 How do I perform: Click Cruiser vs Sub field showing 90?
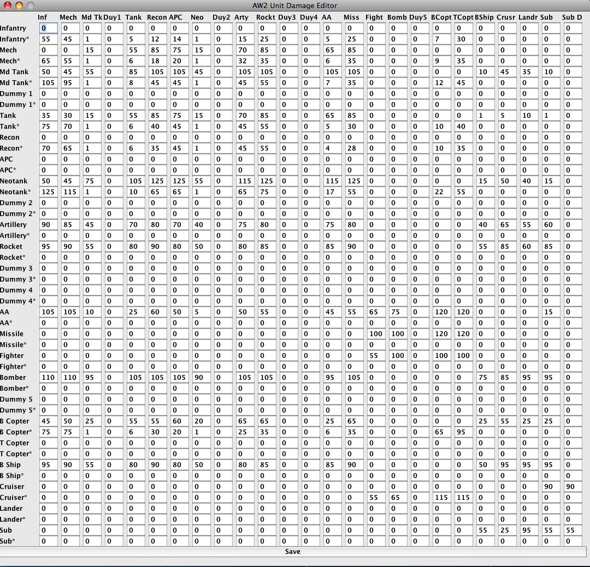click(550, 487)
